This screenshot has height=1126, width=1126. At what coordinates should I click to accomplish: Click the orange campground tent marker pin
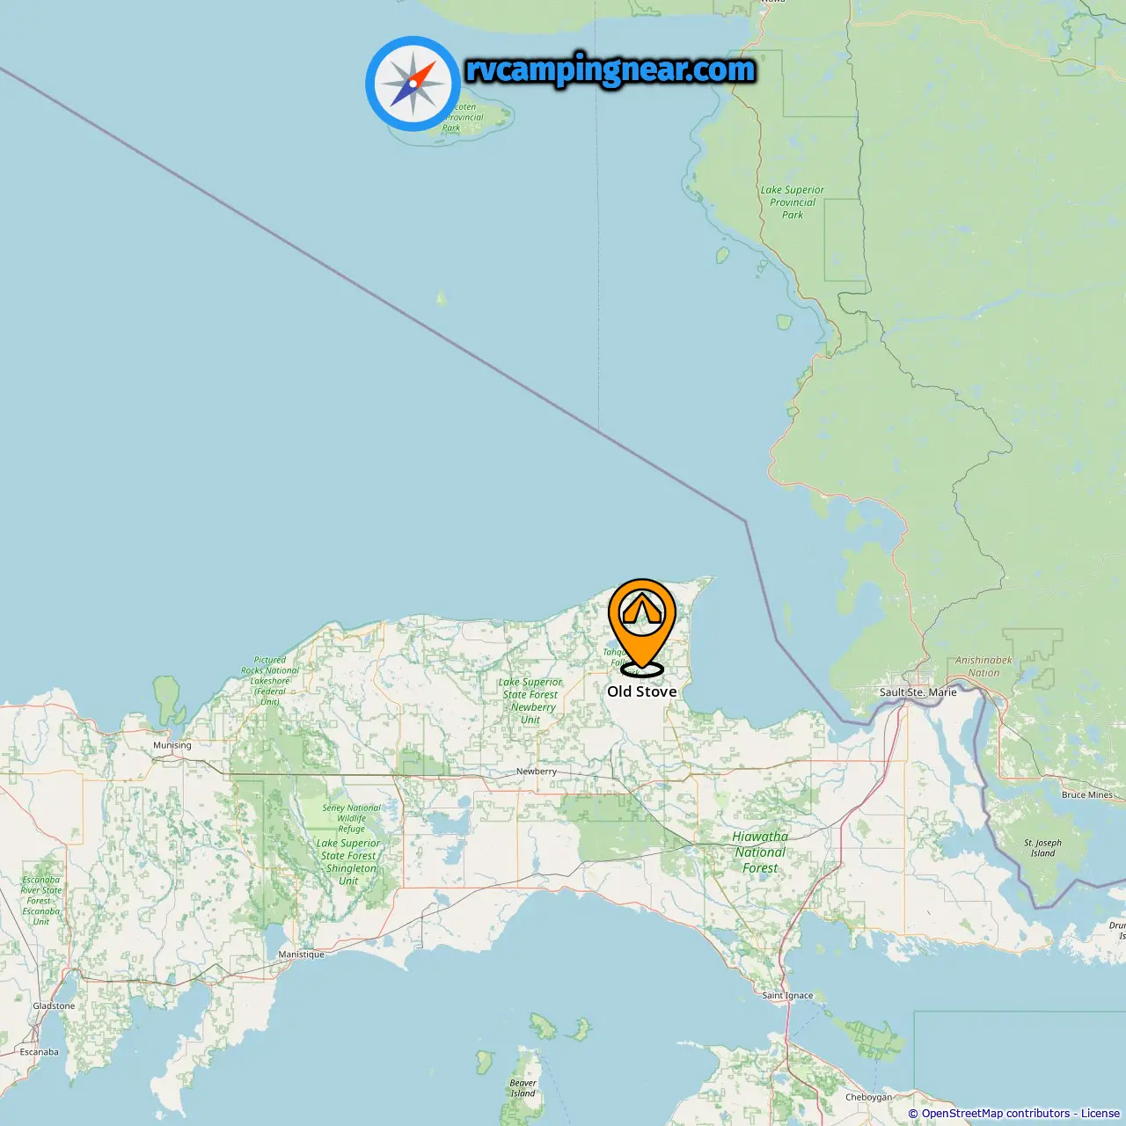[x=642, y=627]
